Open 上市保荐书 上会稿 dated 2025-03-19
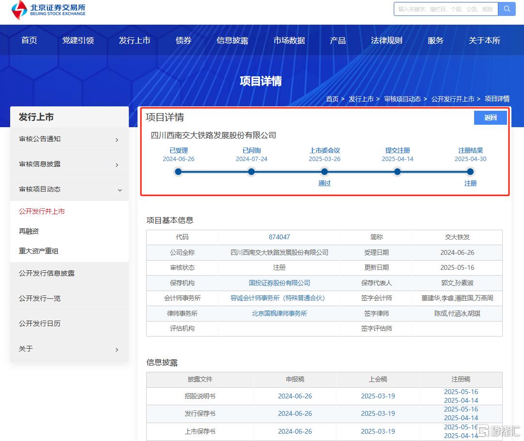The width and height of the screenshot is (524, 441). (378, 431)
